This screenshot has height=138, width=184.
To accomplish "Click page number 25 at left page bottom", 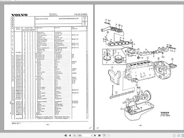I will (x=48, y=125).
